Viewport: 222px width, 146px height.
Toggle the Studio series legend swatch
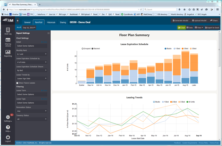click(x=166, y=49)
